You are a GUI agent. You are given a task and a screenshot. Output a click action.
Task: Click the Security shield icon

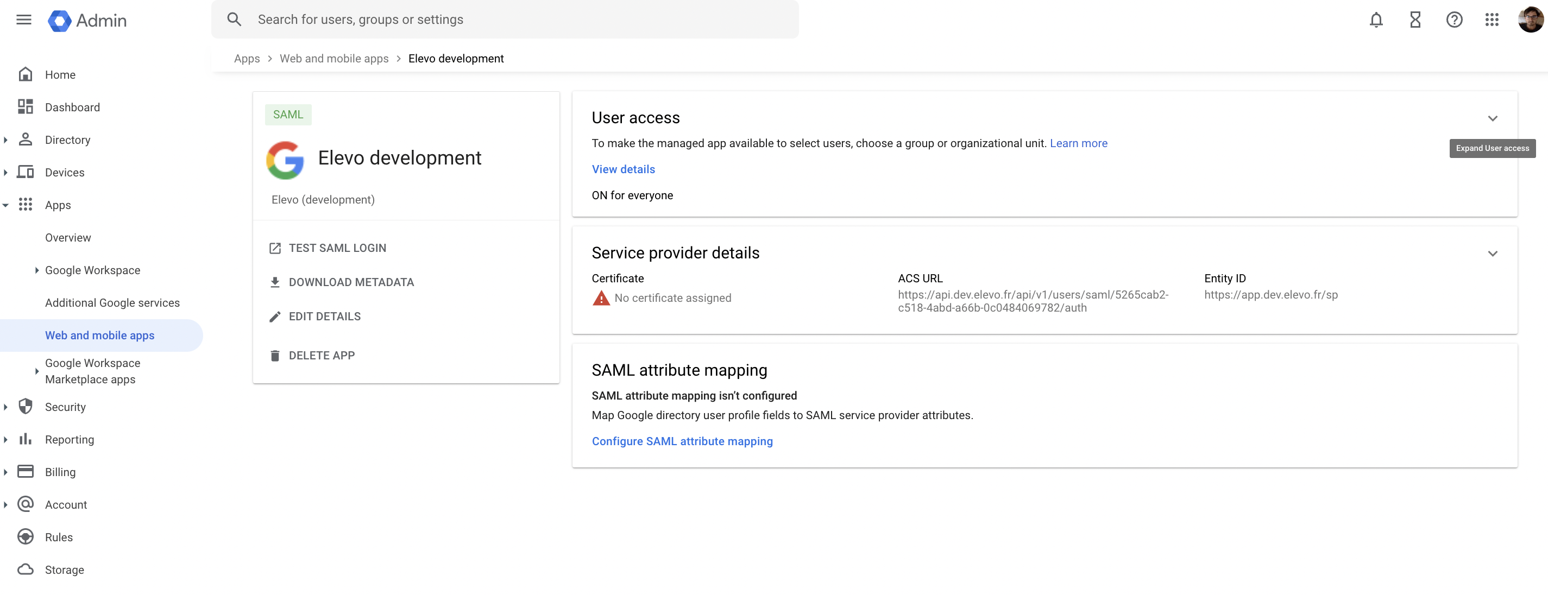[25, 407]
